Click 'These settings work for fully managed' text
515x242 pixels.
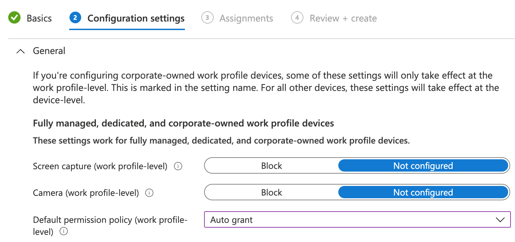[221, 140]
